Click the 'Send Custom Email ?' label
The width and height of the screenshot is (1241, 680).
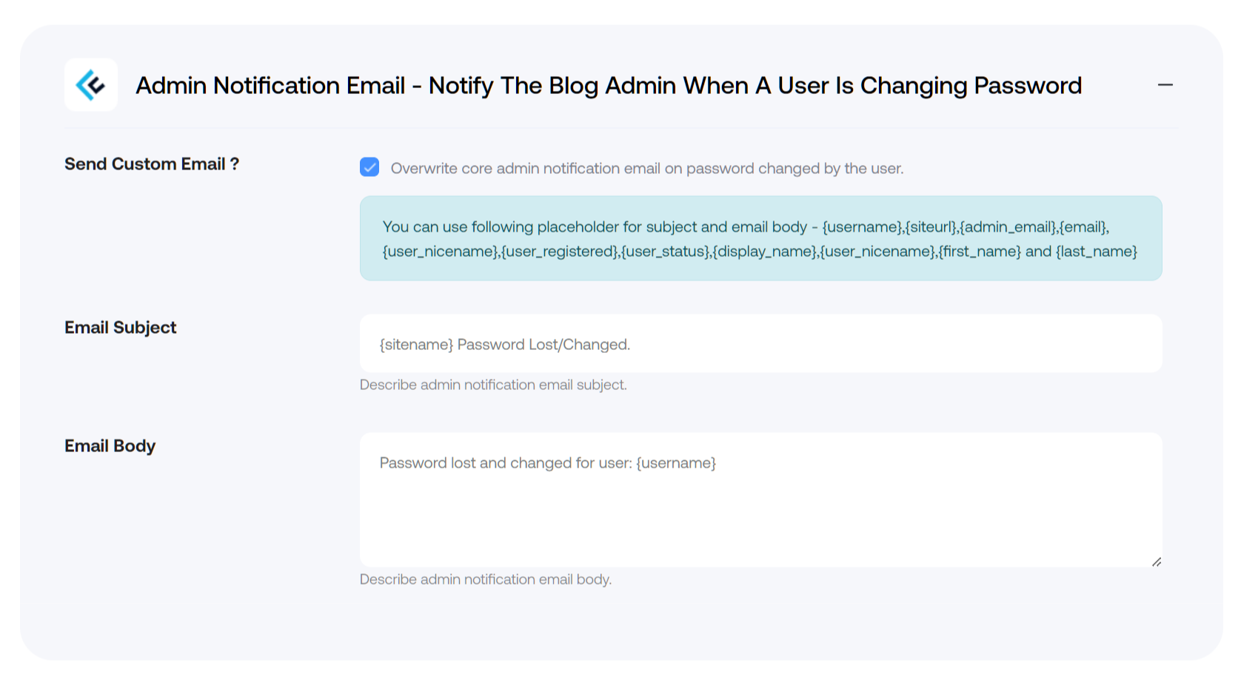point(152,164)
